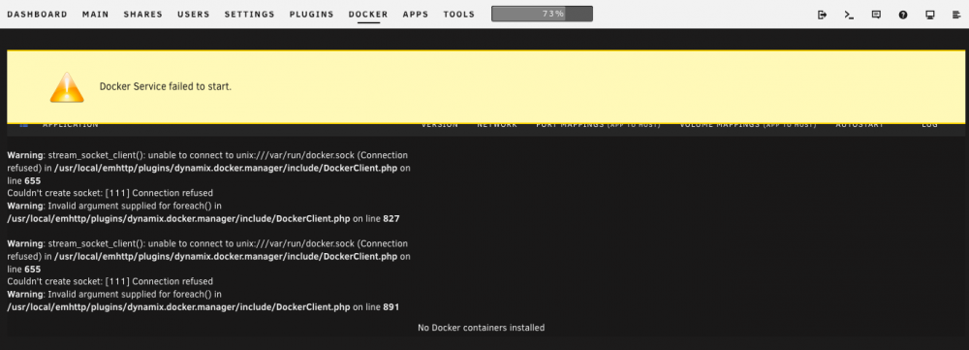This screenshot has width=969, height=350.
Task: Click the 73% progress bar
Action: 542,14
